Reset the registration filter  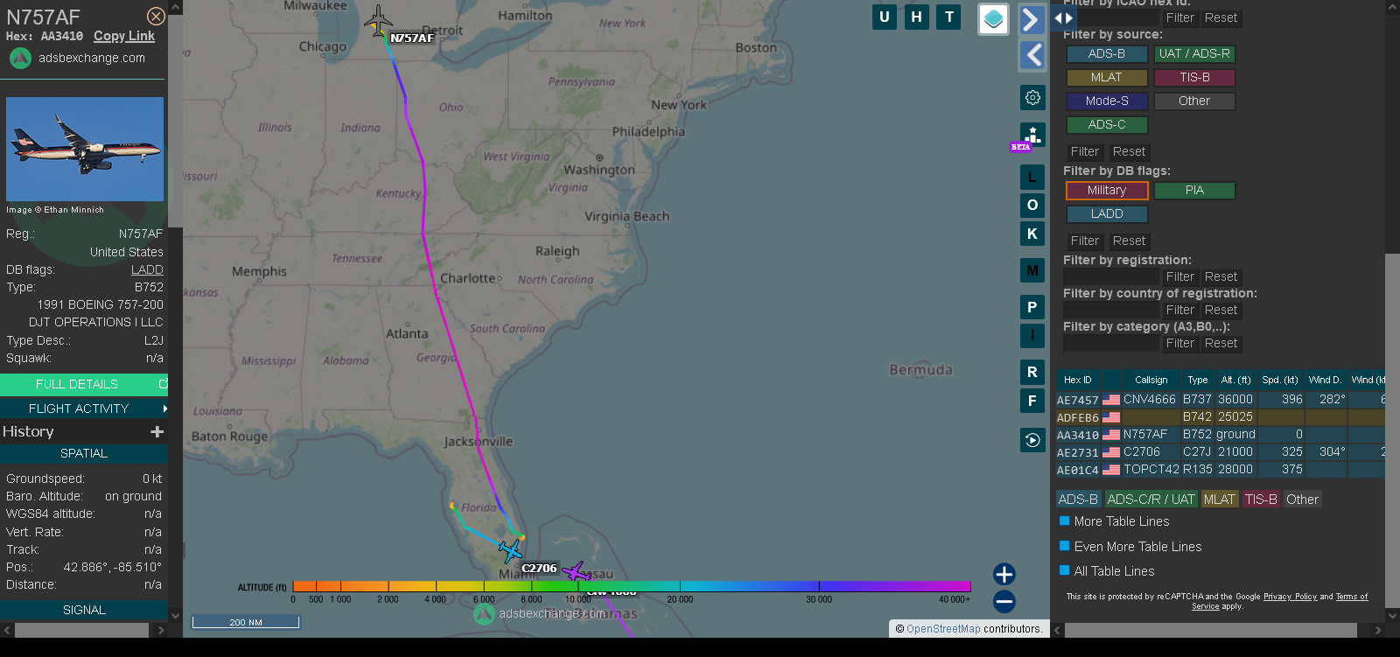point(1221,276)
